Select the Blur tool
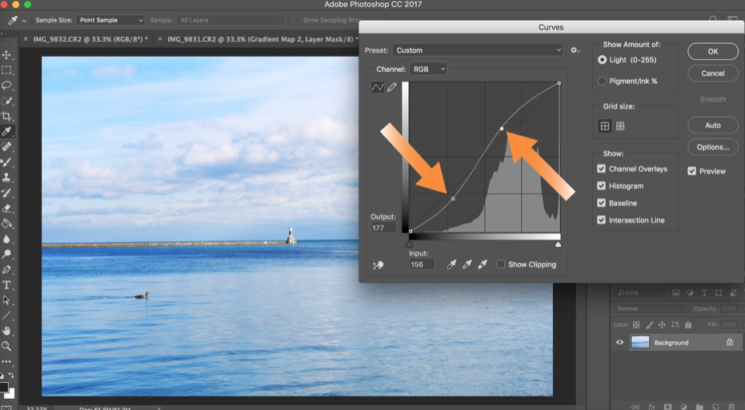The height and width of the screenshot is (410, 745). pos(6,239)
